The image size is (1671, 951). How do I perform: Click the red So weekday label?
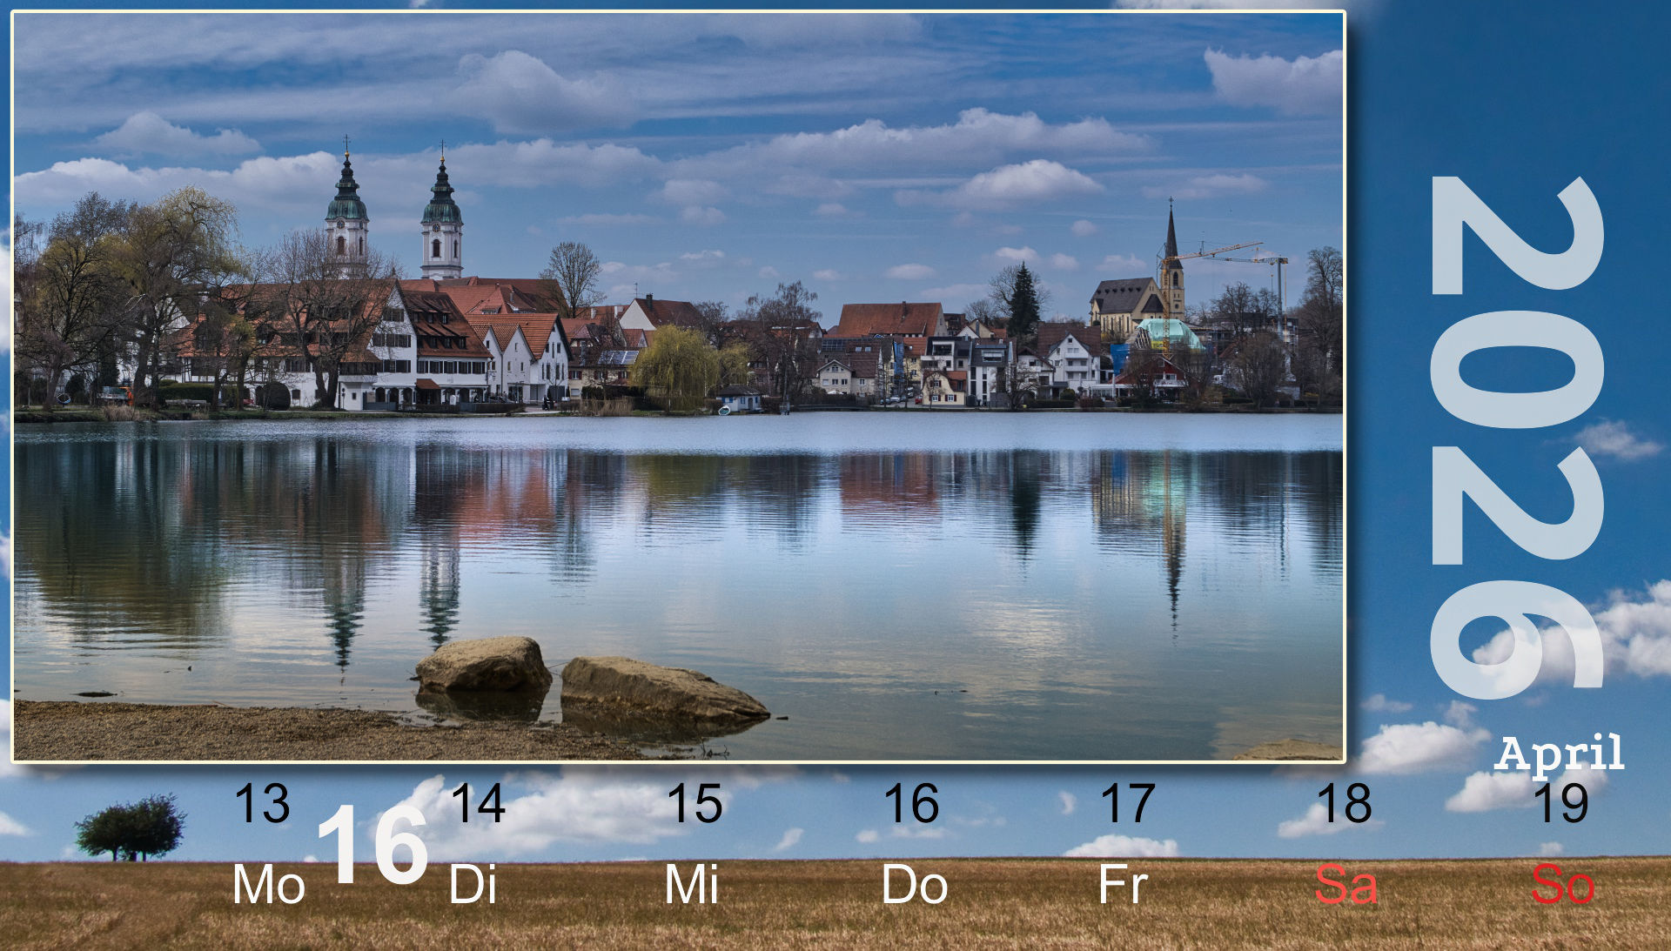(1562, 885)
